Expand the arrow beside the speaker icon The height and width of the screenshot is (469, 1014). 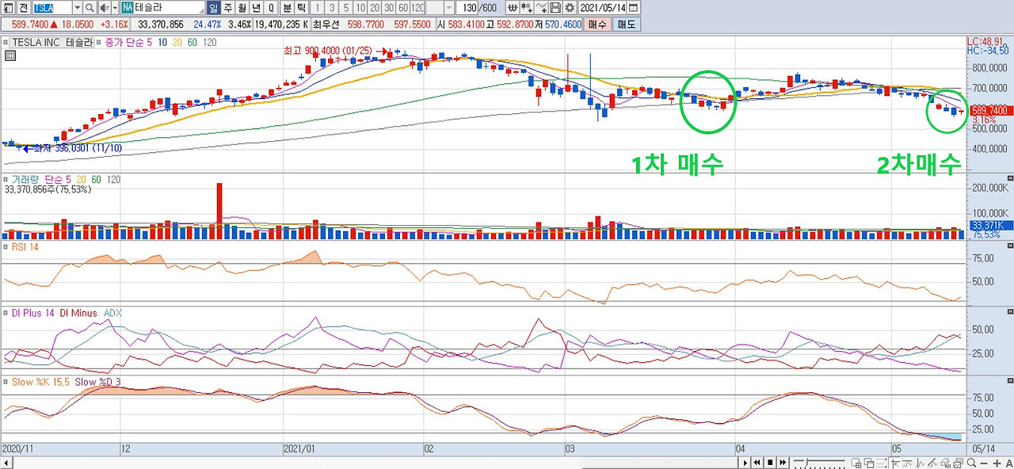(x=115, y=8)
